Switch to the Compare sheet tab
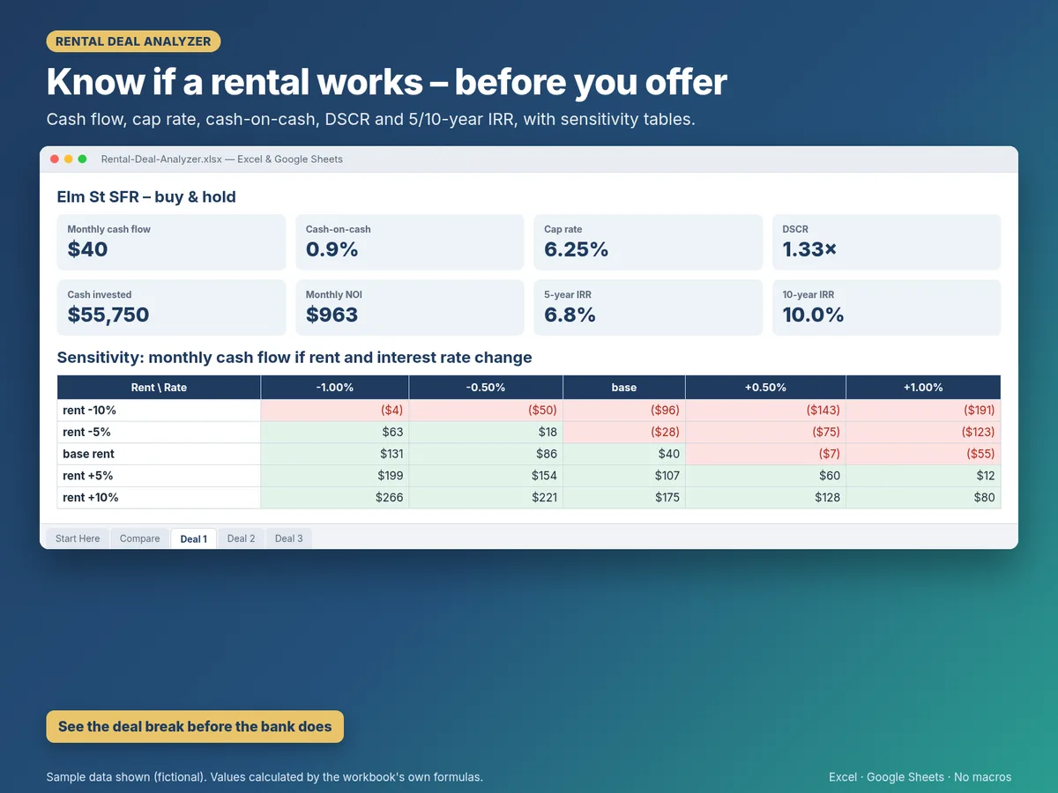Screen dimensions: 1058x793 (140, 538)
